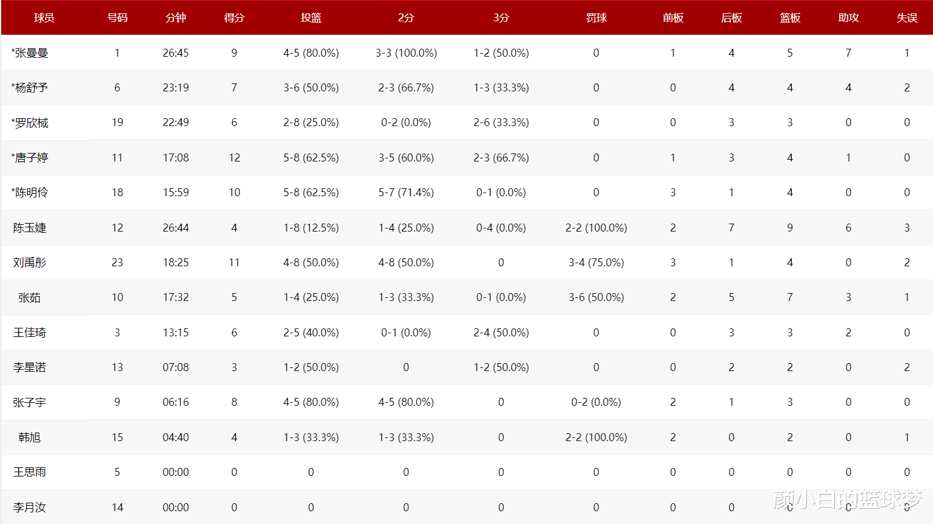Screen dimensions: 933x524
Task: Click the 助攻 column header
Action: (x=848, y=18)
